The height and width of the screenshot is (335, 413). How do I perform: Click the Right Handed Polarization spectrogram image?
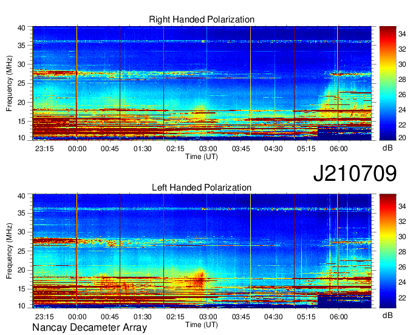pyautogui.click(x=202, y=83)
